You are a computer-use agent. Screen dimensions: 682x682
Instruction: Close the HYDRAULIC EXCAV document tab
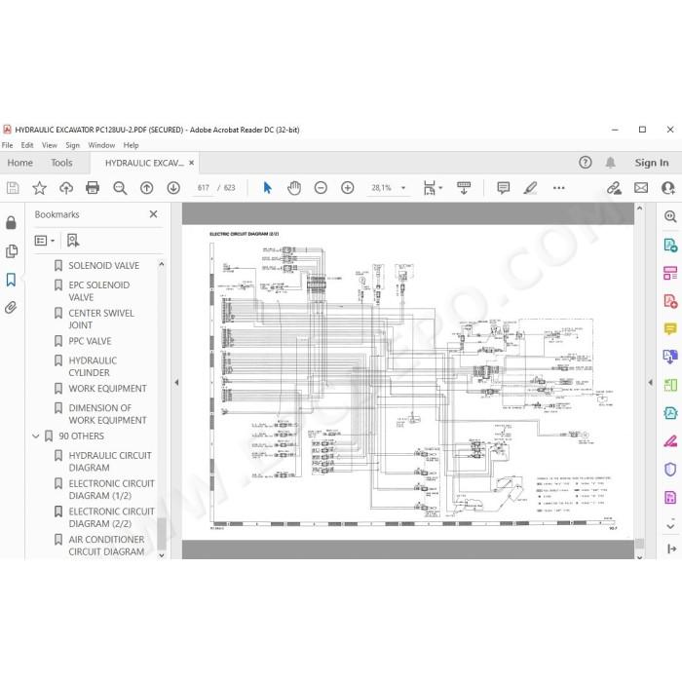click(191, 163)
